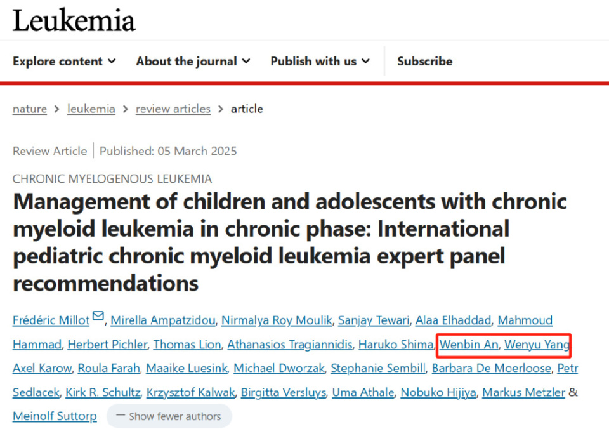Open author Meinolf Suttorp's info

point(55,416)
